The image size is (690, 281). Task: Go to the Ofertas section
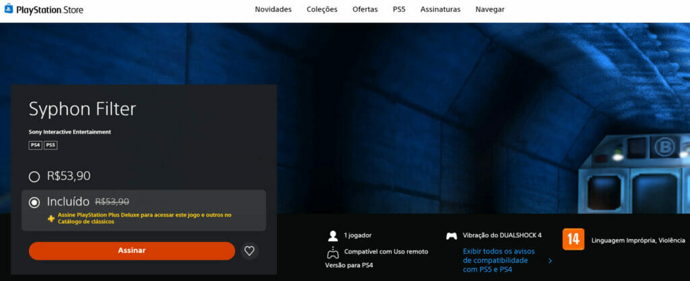coord(365,9)
